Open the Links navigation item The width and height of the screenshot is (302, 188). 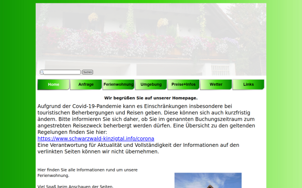249,85
